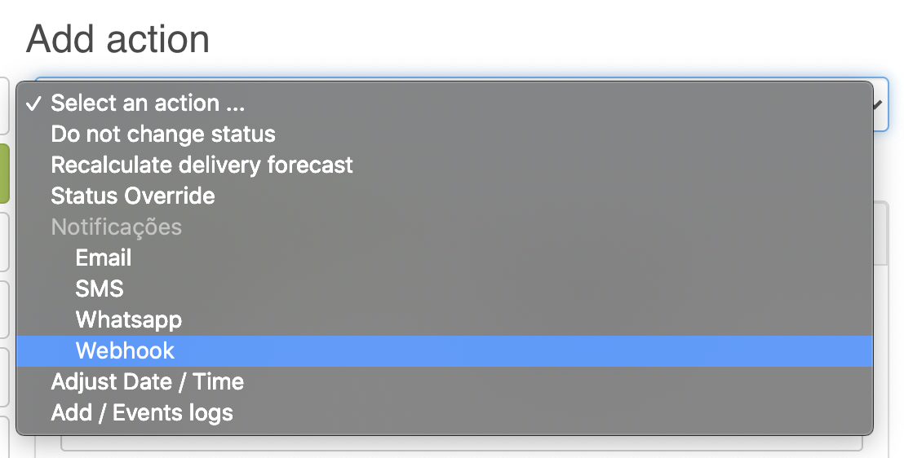
Task: Click the checkmark beside "Select an action"
Action: click(x=33, y=103)
